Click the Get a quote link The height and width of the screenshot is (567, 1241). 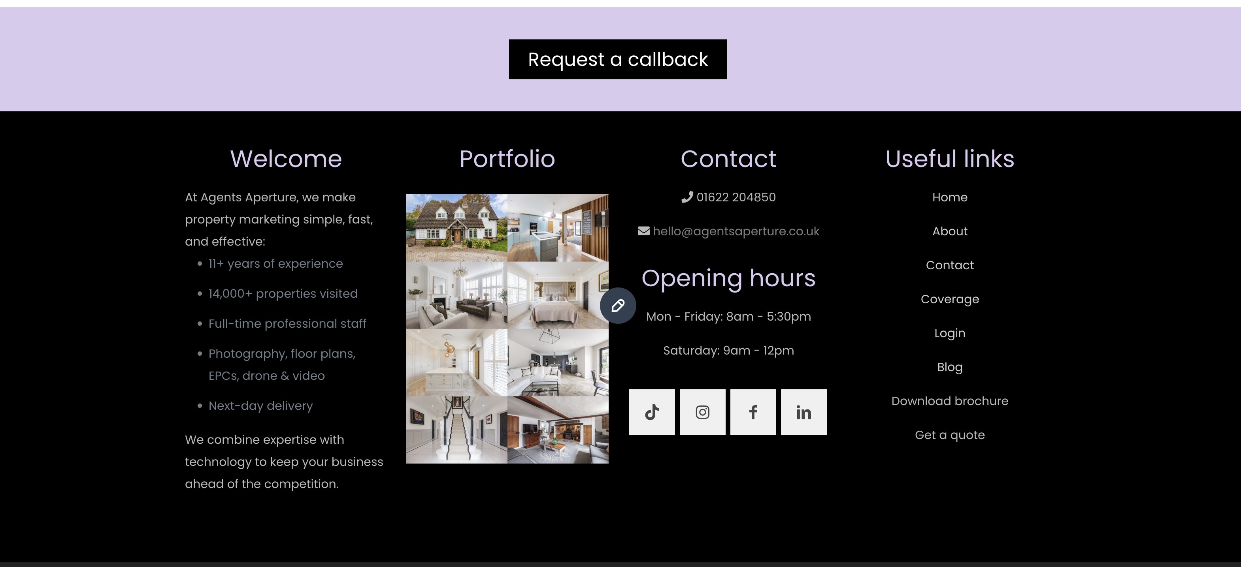pos(950,435)
